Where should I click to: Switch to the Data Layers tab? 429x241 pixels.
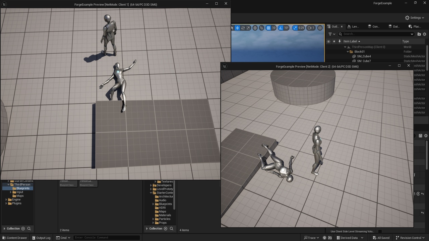(393, 26)
